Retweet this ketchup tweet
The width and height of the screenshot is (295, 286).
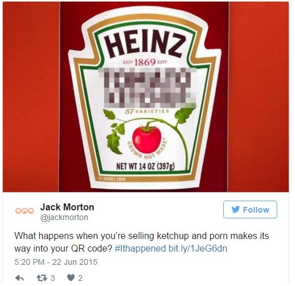tap(42, 278)
